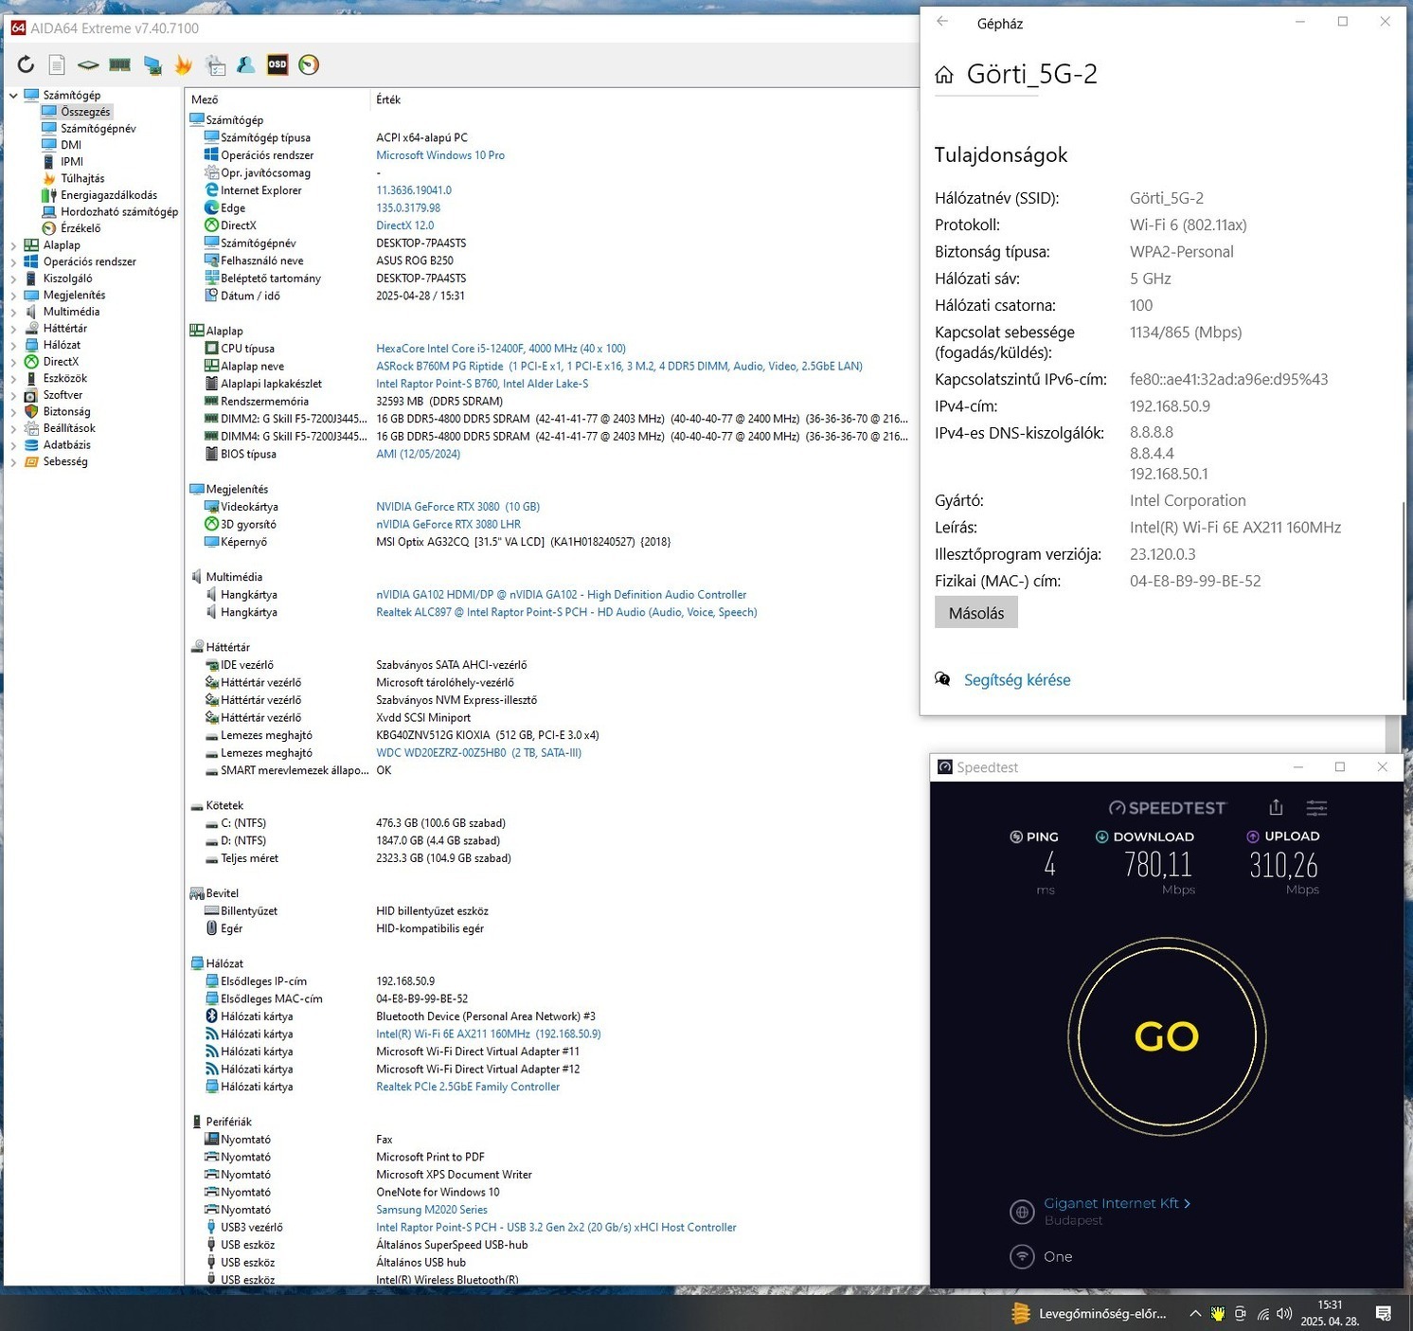This screenshot has width=1413, height=1331.
Task: Select the Speedtest download value 780,11
Action: pos(1157,864)
